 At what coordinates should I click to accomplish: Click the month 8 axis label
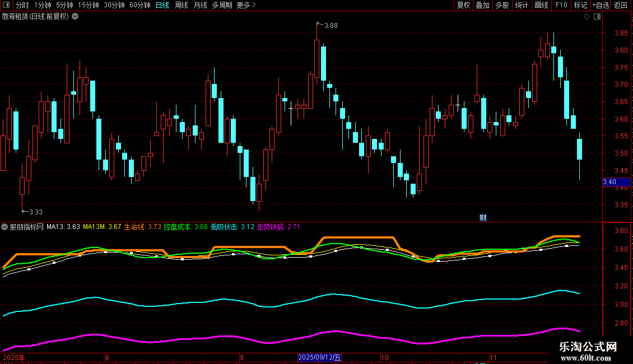point(107,357)
